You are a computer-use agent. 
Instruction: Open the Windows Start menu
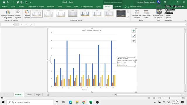3,102
